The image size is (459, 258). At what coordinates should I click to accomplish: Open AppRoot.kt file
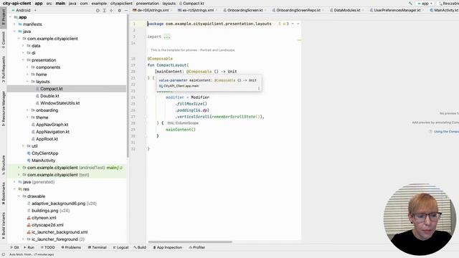[47, 139]
